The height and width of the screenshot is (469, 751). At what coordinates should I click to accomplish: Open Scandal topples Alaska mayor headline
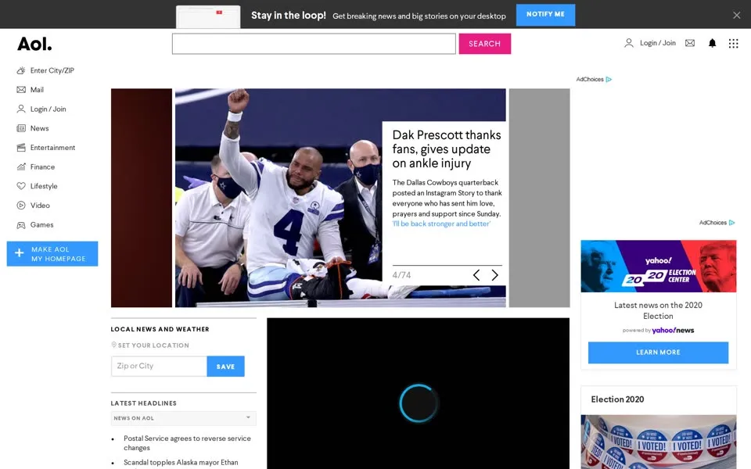click(x=181, y=462)
